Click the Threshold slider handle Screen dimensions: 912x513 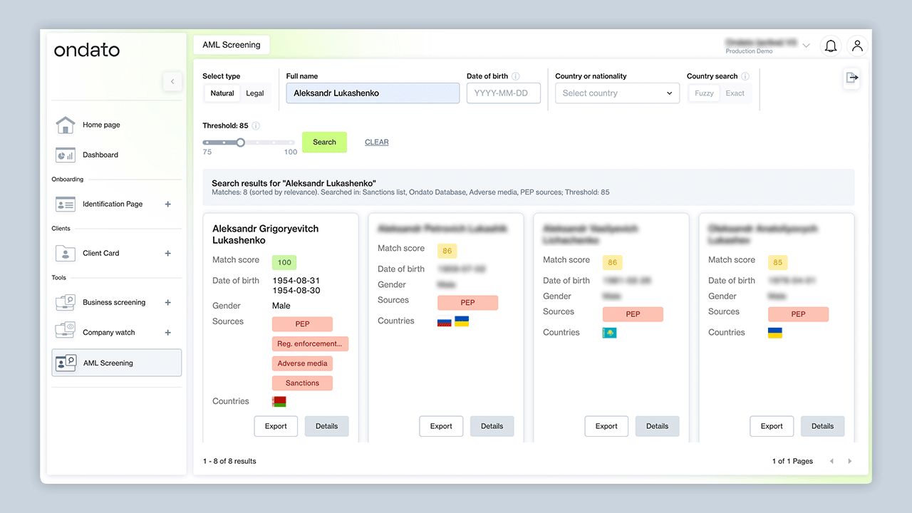tap(241, 142)
